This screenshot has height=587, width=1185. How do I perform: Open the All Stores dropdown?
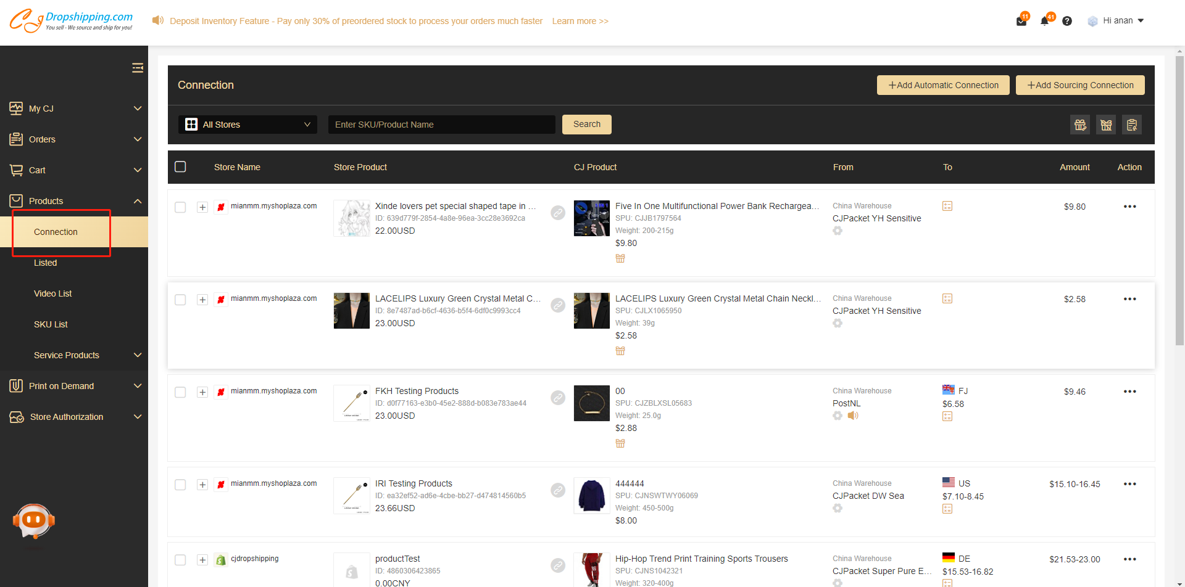coord(247,125)
